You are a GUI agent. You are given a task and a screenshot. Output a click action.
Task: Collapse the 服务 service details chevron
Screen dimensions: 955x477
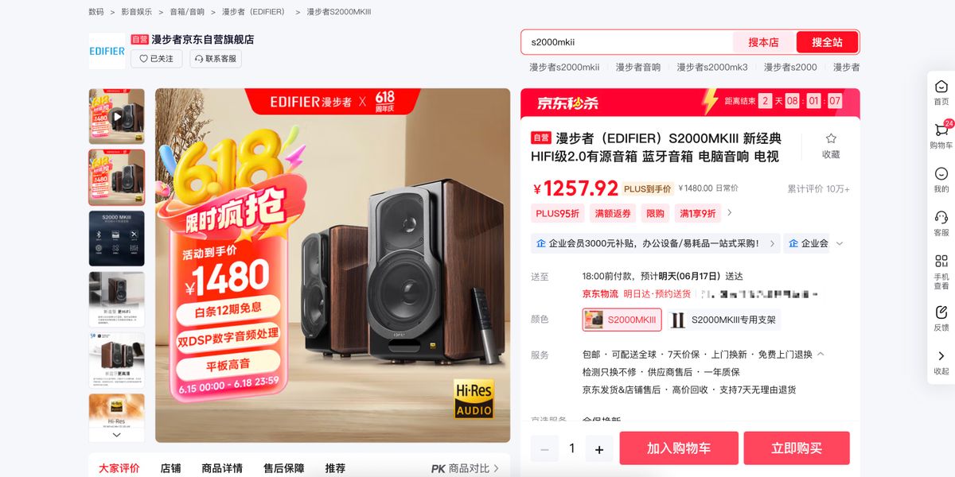point(821,354)
